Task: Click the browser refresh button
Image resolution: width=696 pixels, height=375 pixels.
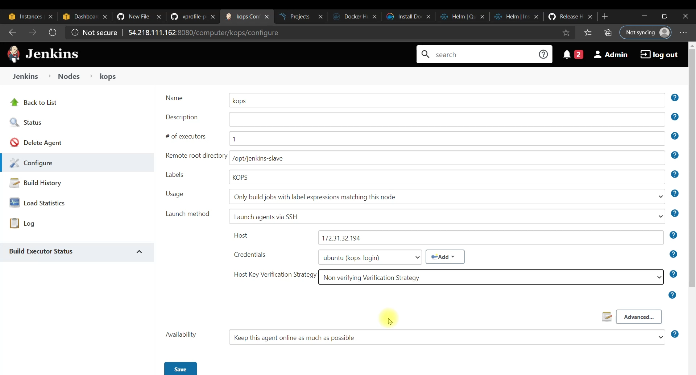Action: point(53,33)
